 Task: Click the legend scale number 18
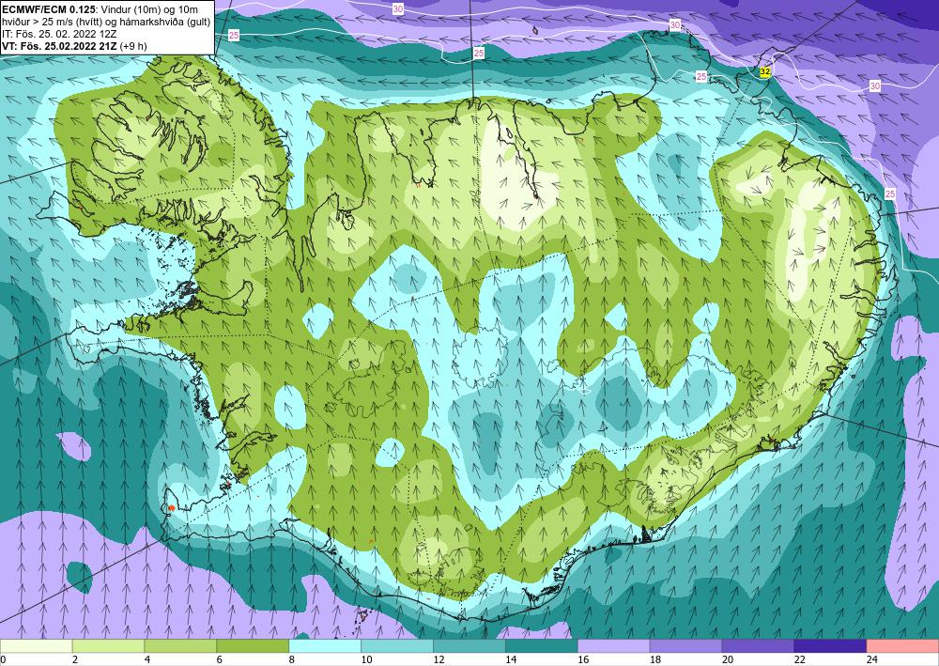(655, 659)
